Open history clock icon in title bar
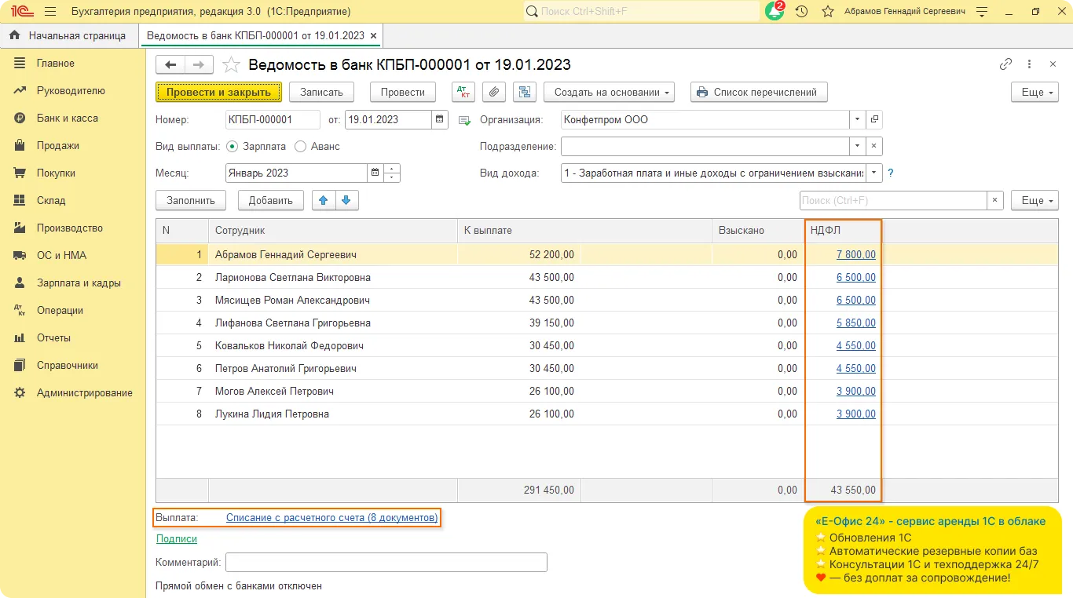The height and width of the screenshot is (598, 1073). [x=801, y=12]
